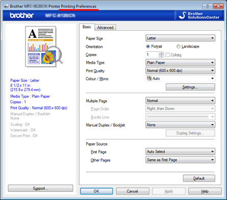The height and width of the screenshot is (200, 227).
Task: Click the 'Secure Print : Off' summary text
Action: point(24,135)
